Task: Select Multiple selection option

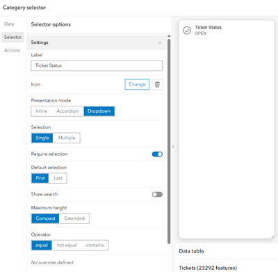Action: [x=67, y=138]
